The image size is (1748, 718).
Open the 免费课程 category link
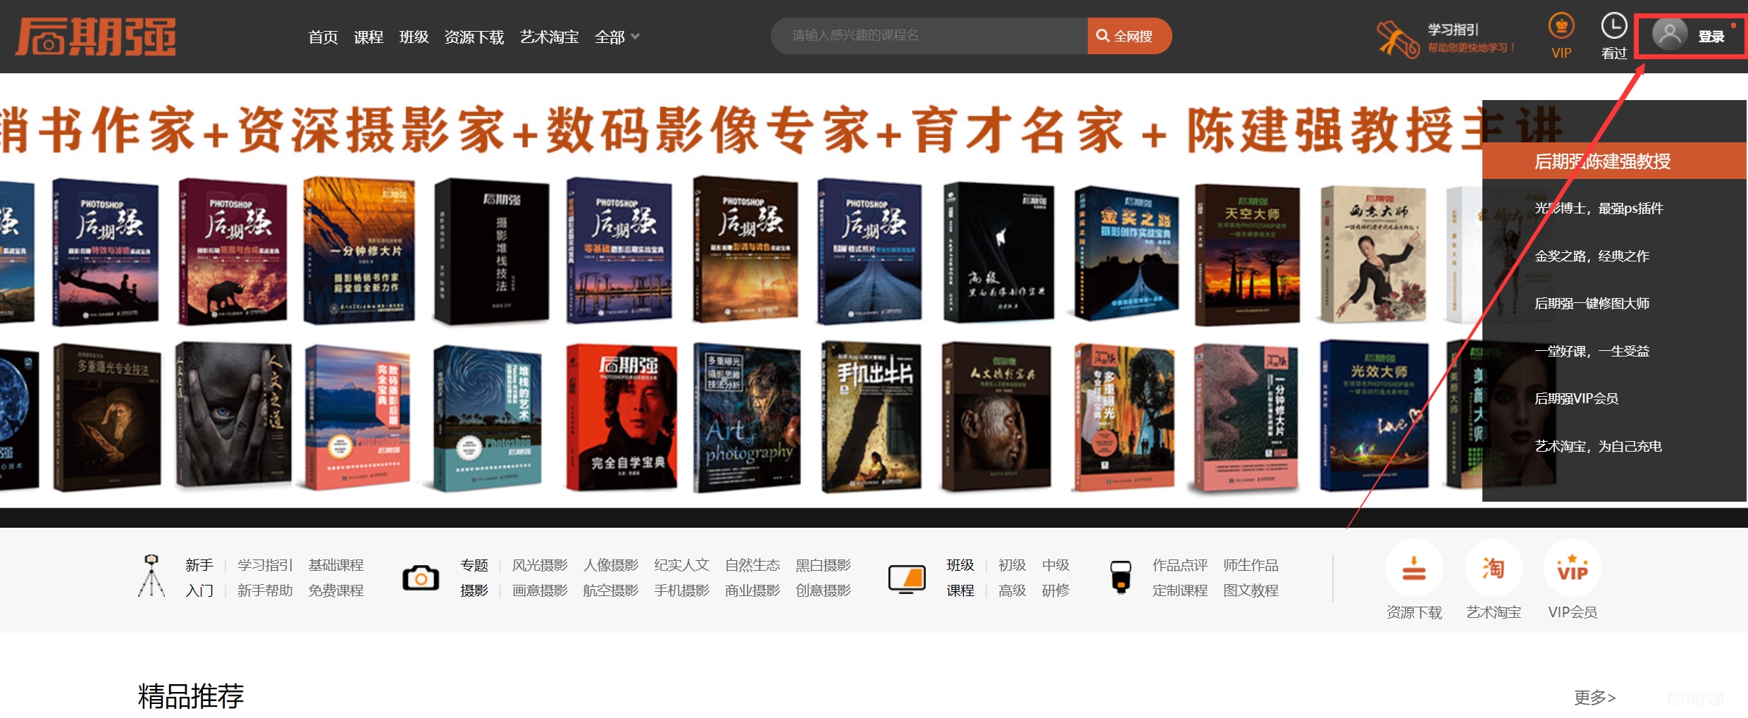336,590
